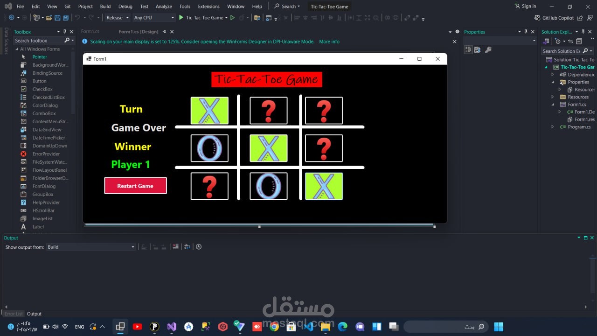This screenshot has width=597, height=336.
Task: Open the Tic-Tac-Toe Game startup dropdown arrow
Action: pos(226,18)
